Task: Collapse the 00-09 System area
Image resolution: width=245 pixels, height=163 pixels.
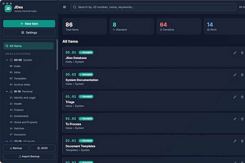Action: point(7,60)
